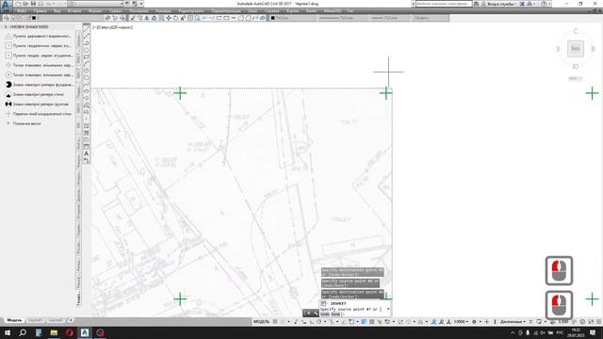Open workspace dropdown in quick access toolbar
603x339 pixels.
tap(96, 4)
